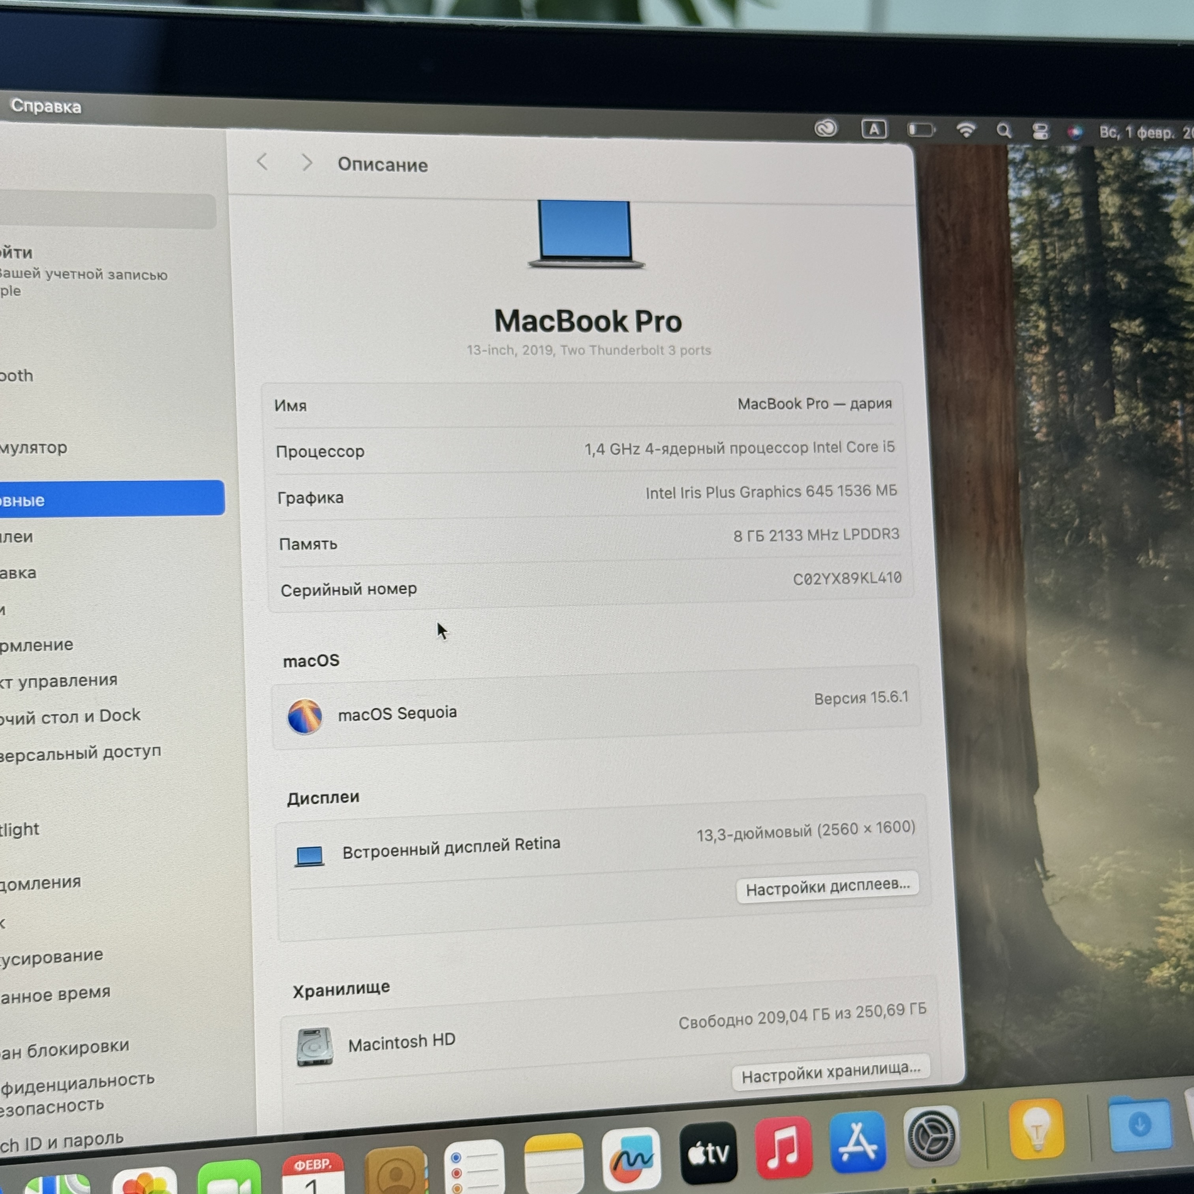The height and width of the screenshot is (1194, 1194).
Task: Open Spotlight search from the menu bar
Action: pos(1004,130)
